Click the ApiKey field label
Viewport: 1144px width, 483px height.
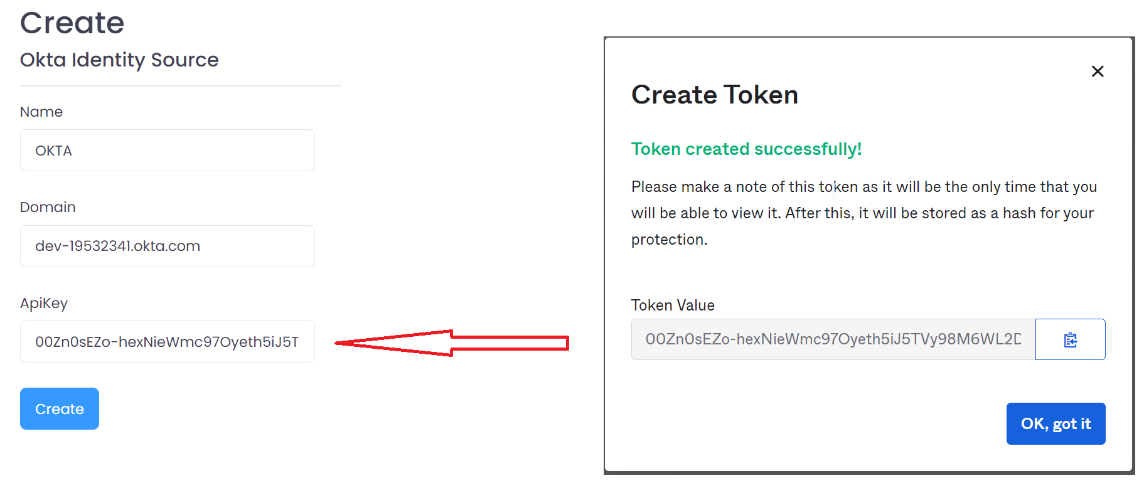click(44, 303)
